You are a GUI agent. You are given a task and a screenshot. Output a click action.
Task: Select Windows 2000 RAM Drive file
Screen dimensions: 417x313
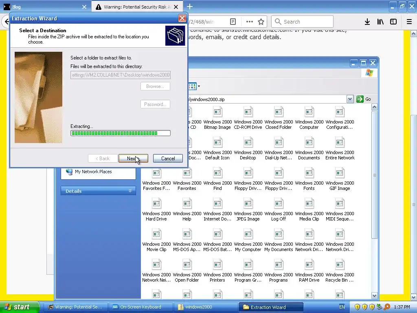tap(309, 271)
